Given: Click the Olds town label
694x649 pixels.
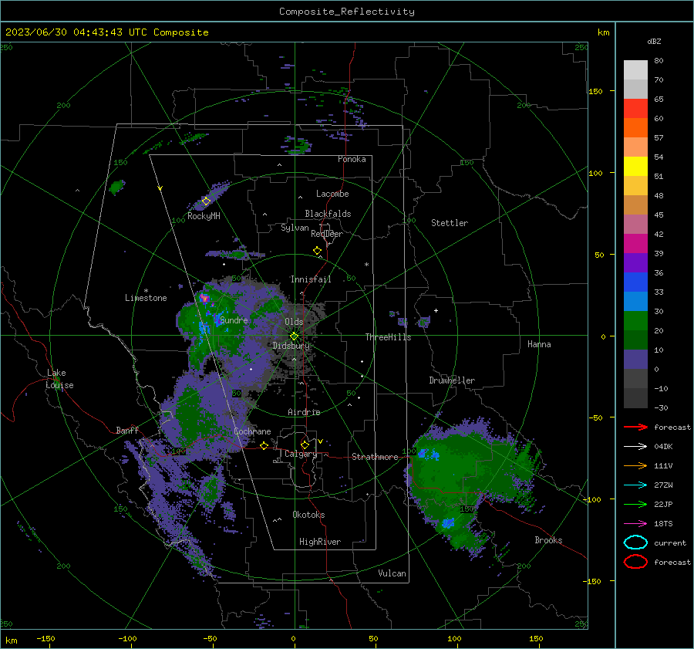Looking at the screenshot, I should (294, 322).
